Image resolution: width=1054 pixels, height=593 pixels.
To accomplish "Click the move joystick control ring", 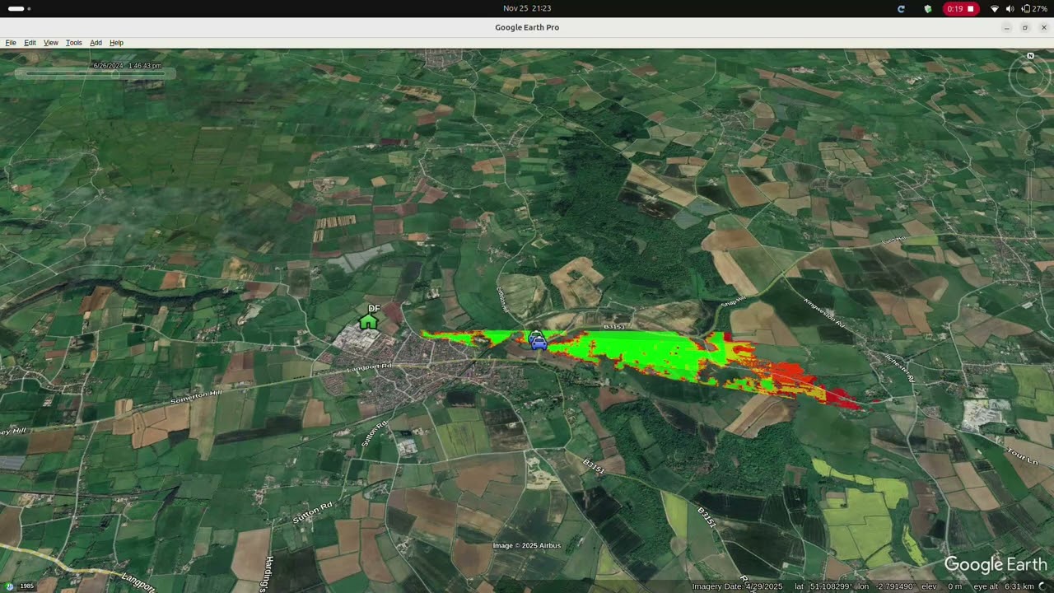I will coord(1030,115).
